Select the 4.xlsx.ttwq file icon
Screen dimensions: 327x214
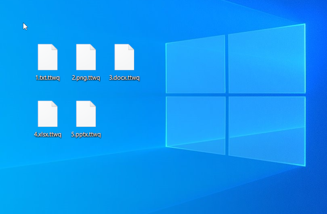tap(47, 114)
